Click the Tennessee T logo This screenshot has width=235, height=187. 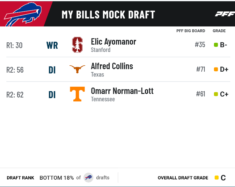[77, 94]
